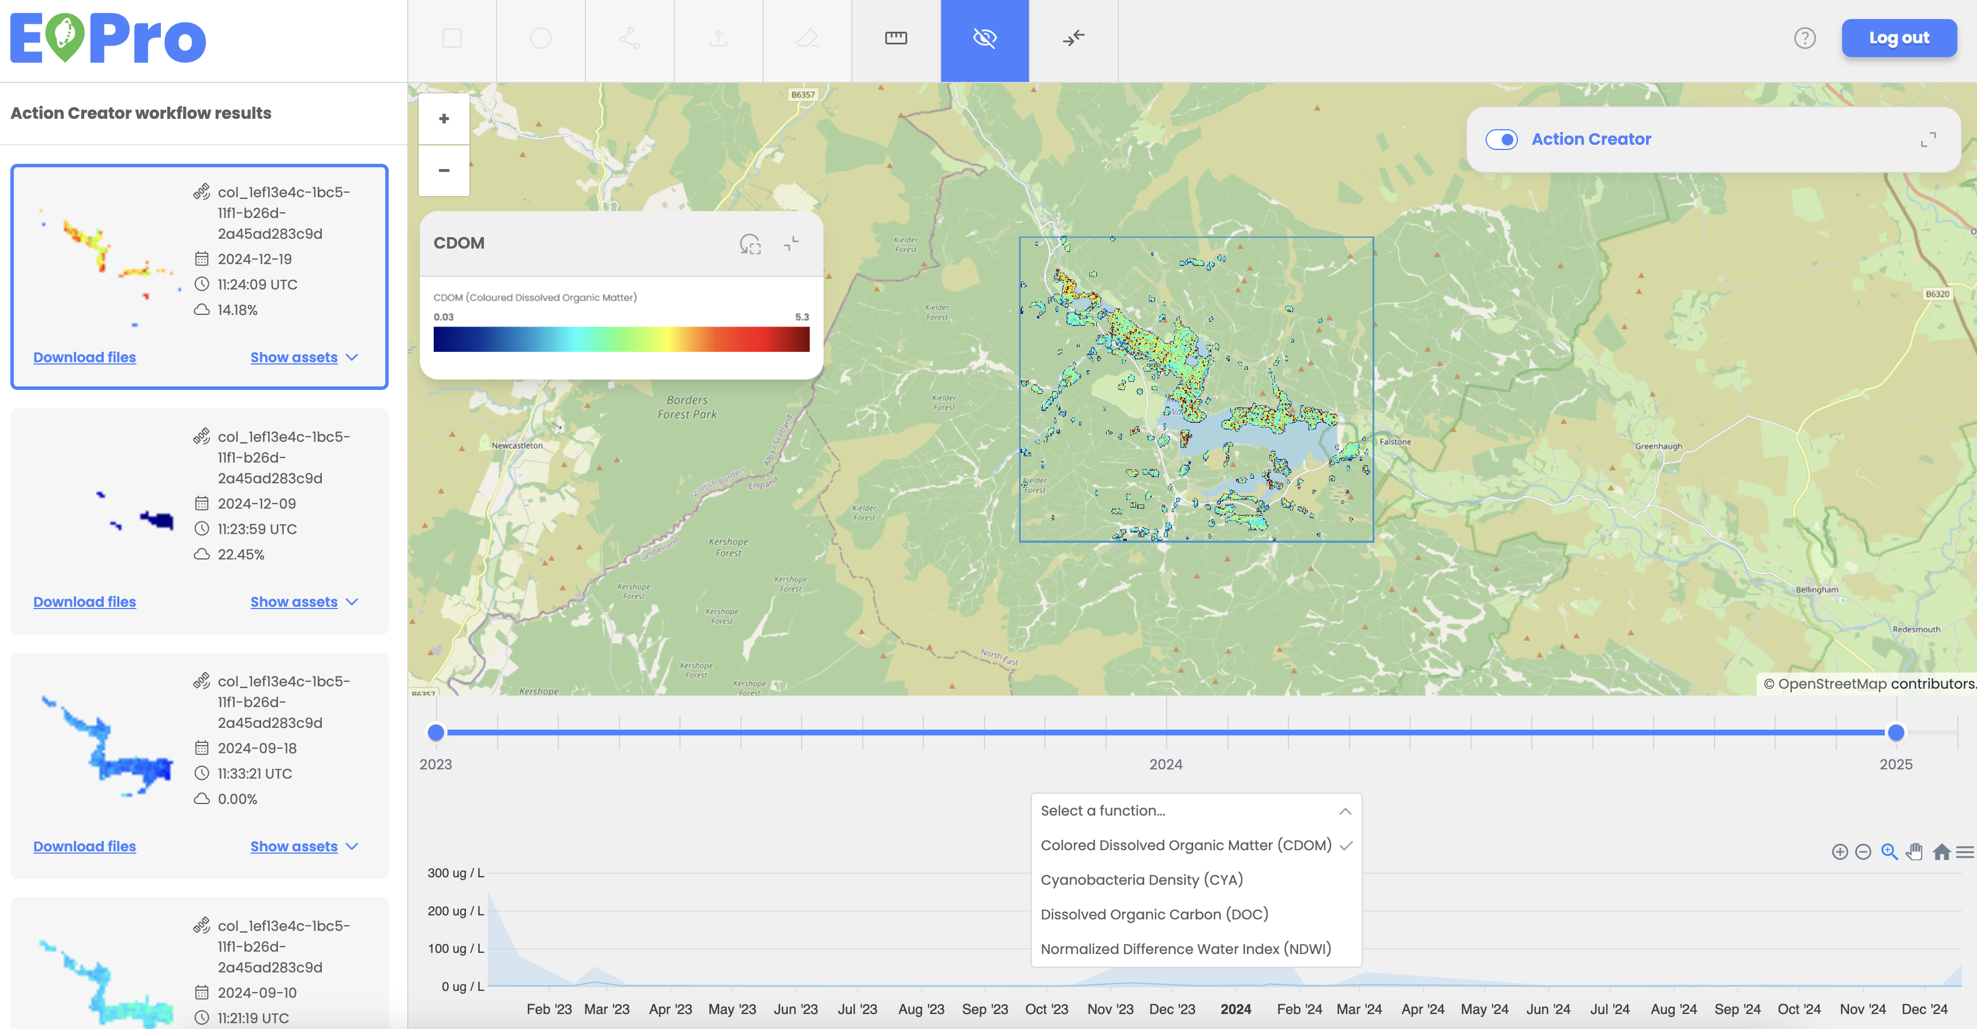The height and width of the screenshot is (1029, 1977).
Task: Activate the chart pan hand tool
Action: [x=1915, y=852]
